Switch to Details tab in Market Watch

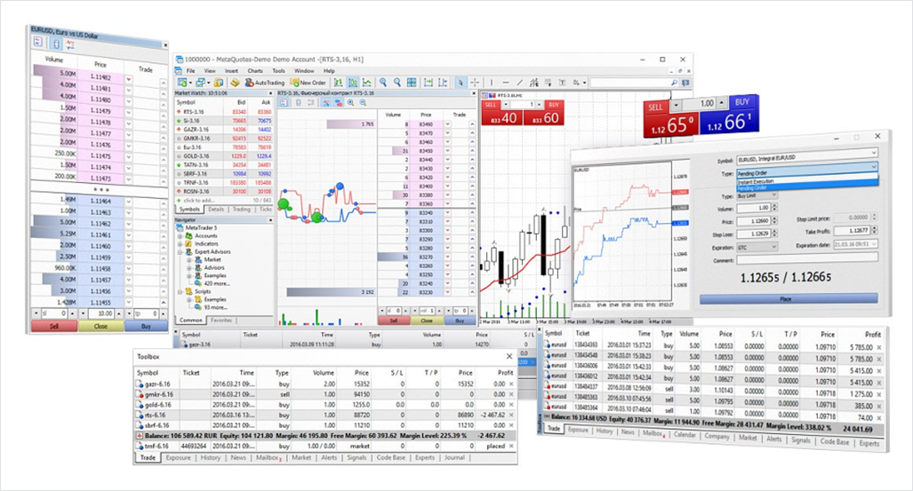coord(216,209)
